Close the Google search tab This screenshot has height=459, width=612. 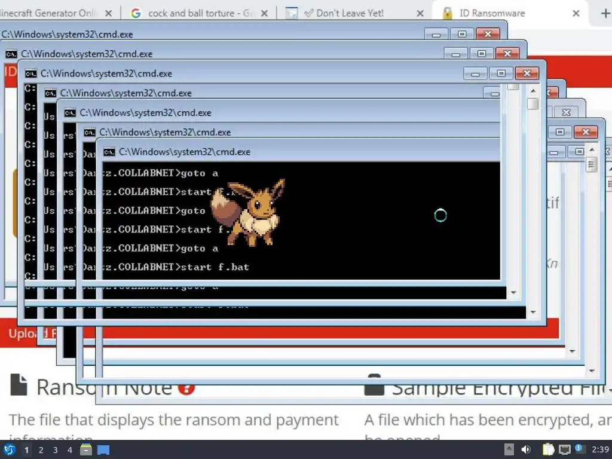coord(264,13)
